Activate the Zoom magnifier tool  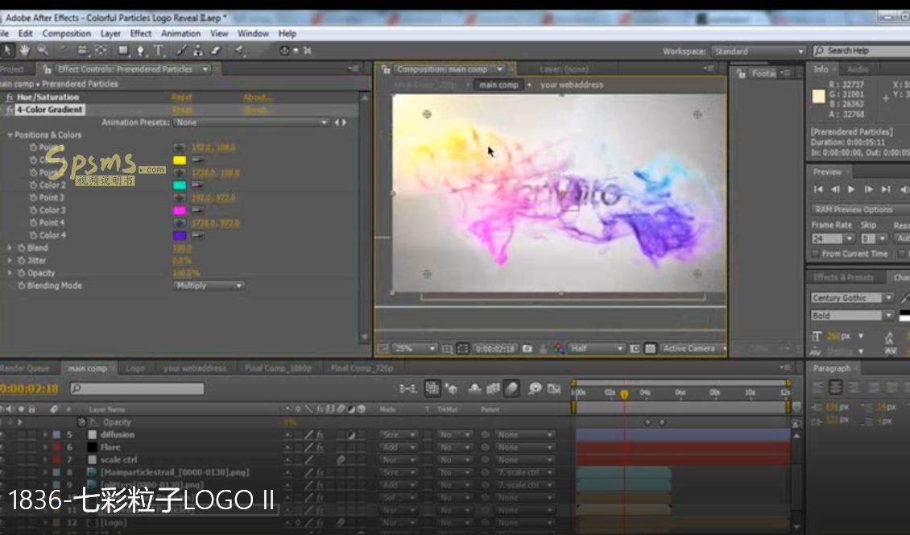point(43,51)
